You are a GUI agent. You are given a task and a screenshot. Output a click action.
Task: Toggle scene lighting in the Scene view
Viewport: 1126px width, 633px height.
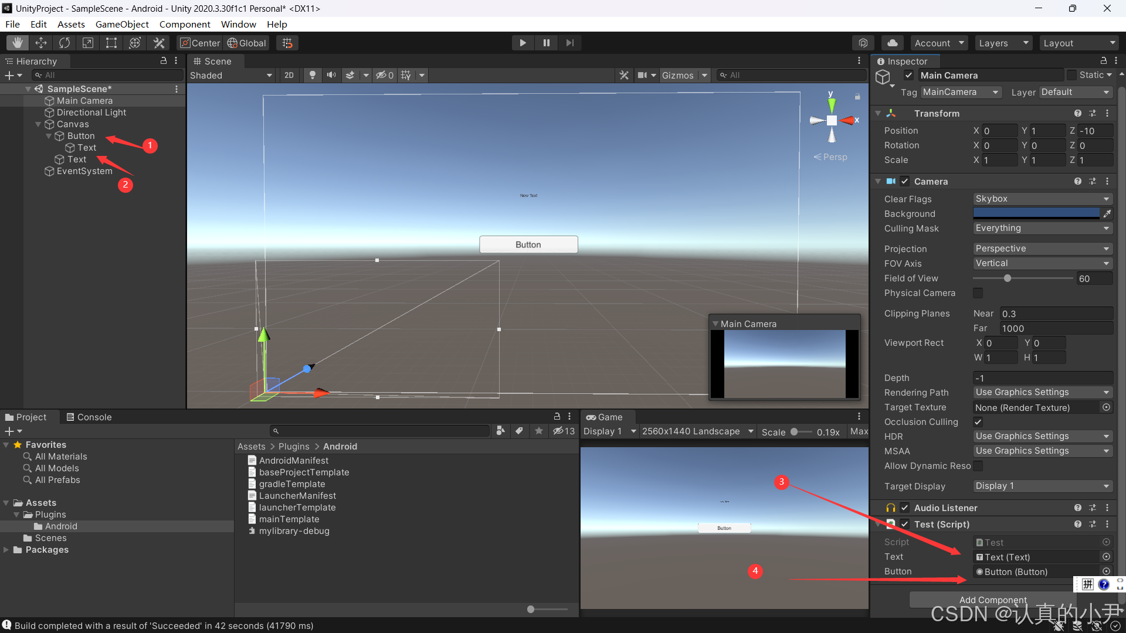pos(312,75)
